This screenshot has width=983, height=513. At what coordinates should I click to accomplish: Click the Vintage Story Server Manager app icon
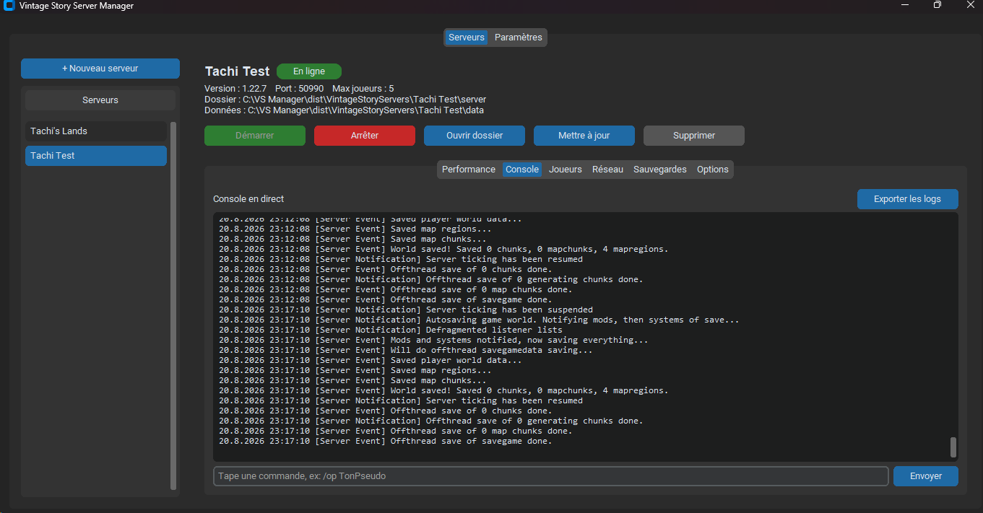point(10,6)
